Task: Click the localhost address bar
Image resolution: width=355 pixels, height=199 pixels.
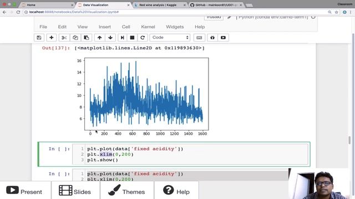Action: (174, 12)
